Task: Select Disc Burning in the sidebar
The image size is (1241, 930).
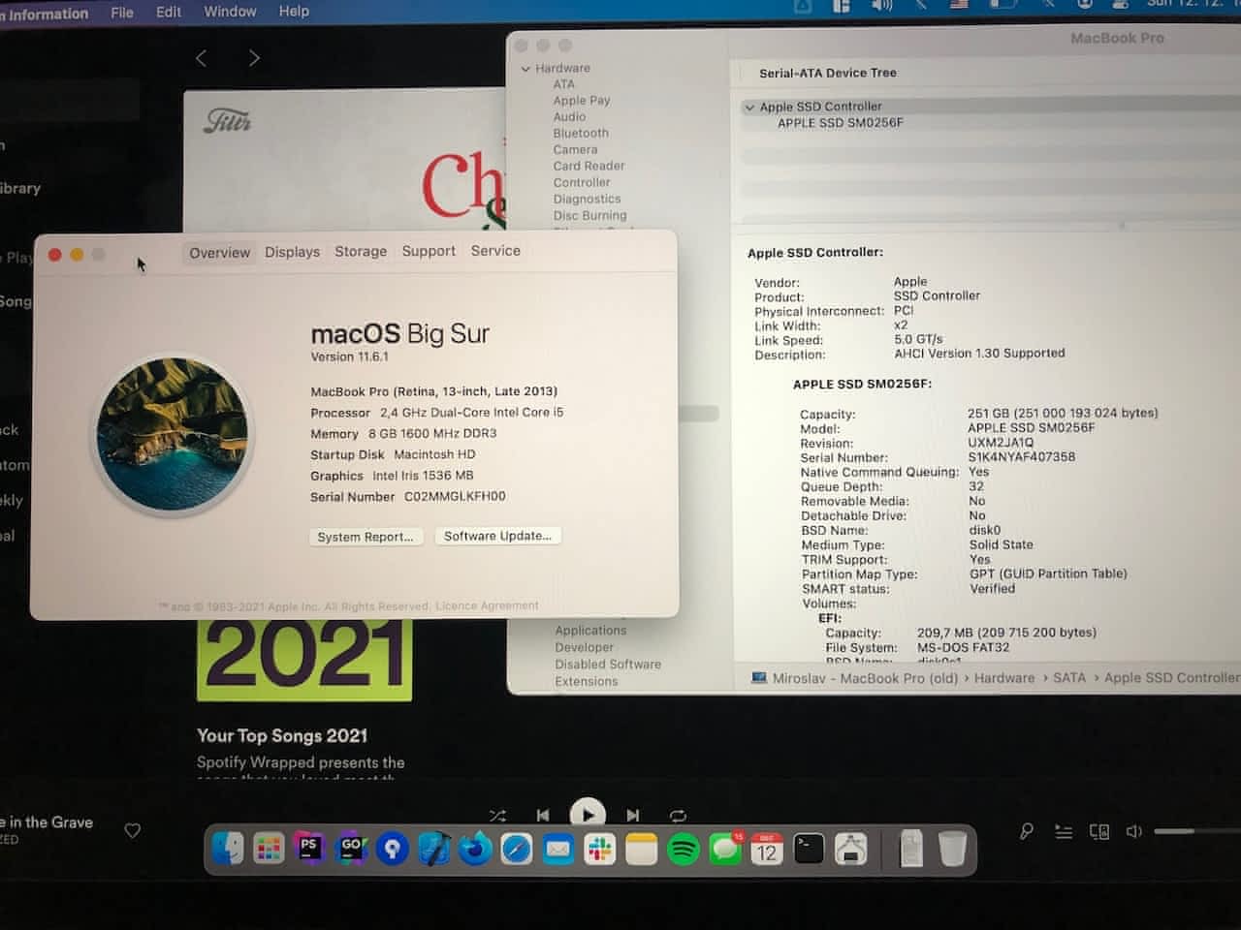Action: 589,216
